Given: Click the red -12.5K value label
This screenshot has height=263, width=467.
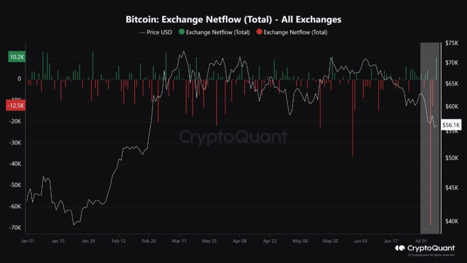Looking at the screenshot, I should tap(15, 105).
